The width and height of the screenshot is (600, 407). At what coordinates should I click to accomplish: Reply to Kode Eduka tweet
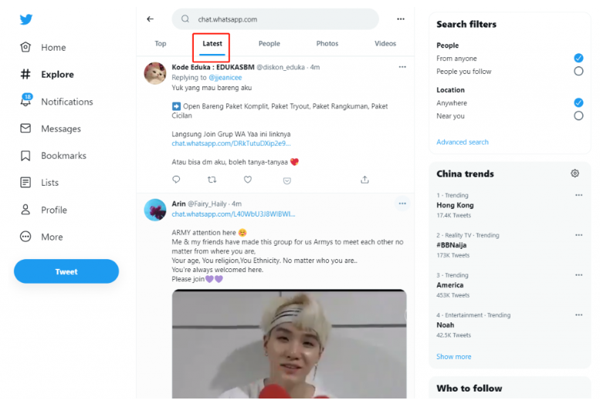[x=176, y=180]
